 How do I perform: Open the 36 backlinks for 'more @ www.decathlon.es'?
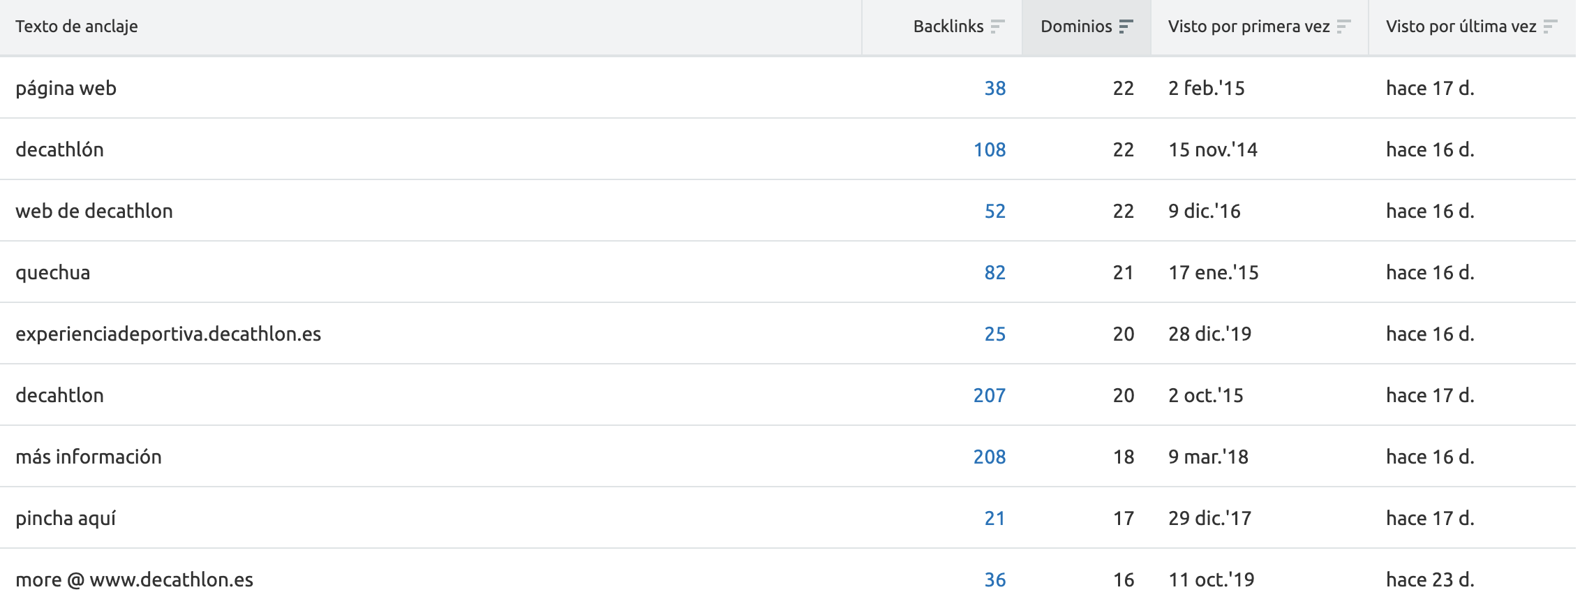tap(994, 579)
